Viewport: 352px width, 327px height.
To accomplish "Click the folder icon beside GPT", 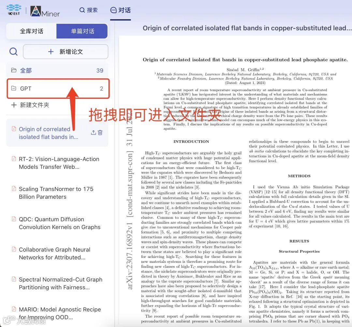I will click(x=14, y=88).
